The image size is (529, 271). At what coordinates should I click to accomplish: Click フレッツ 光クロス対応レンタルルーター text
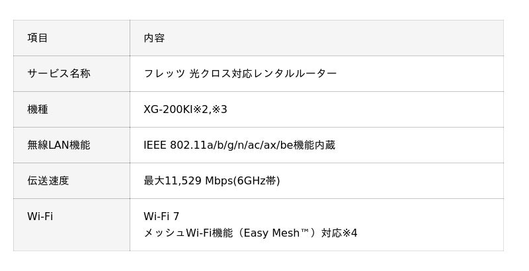240,73
